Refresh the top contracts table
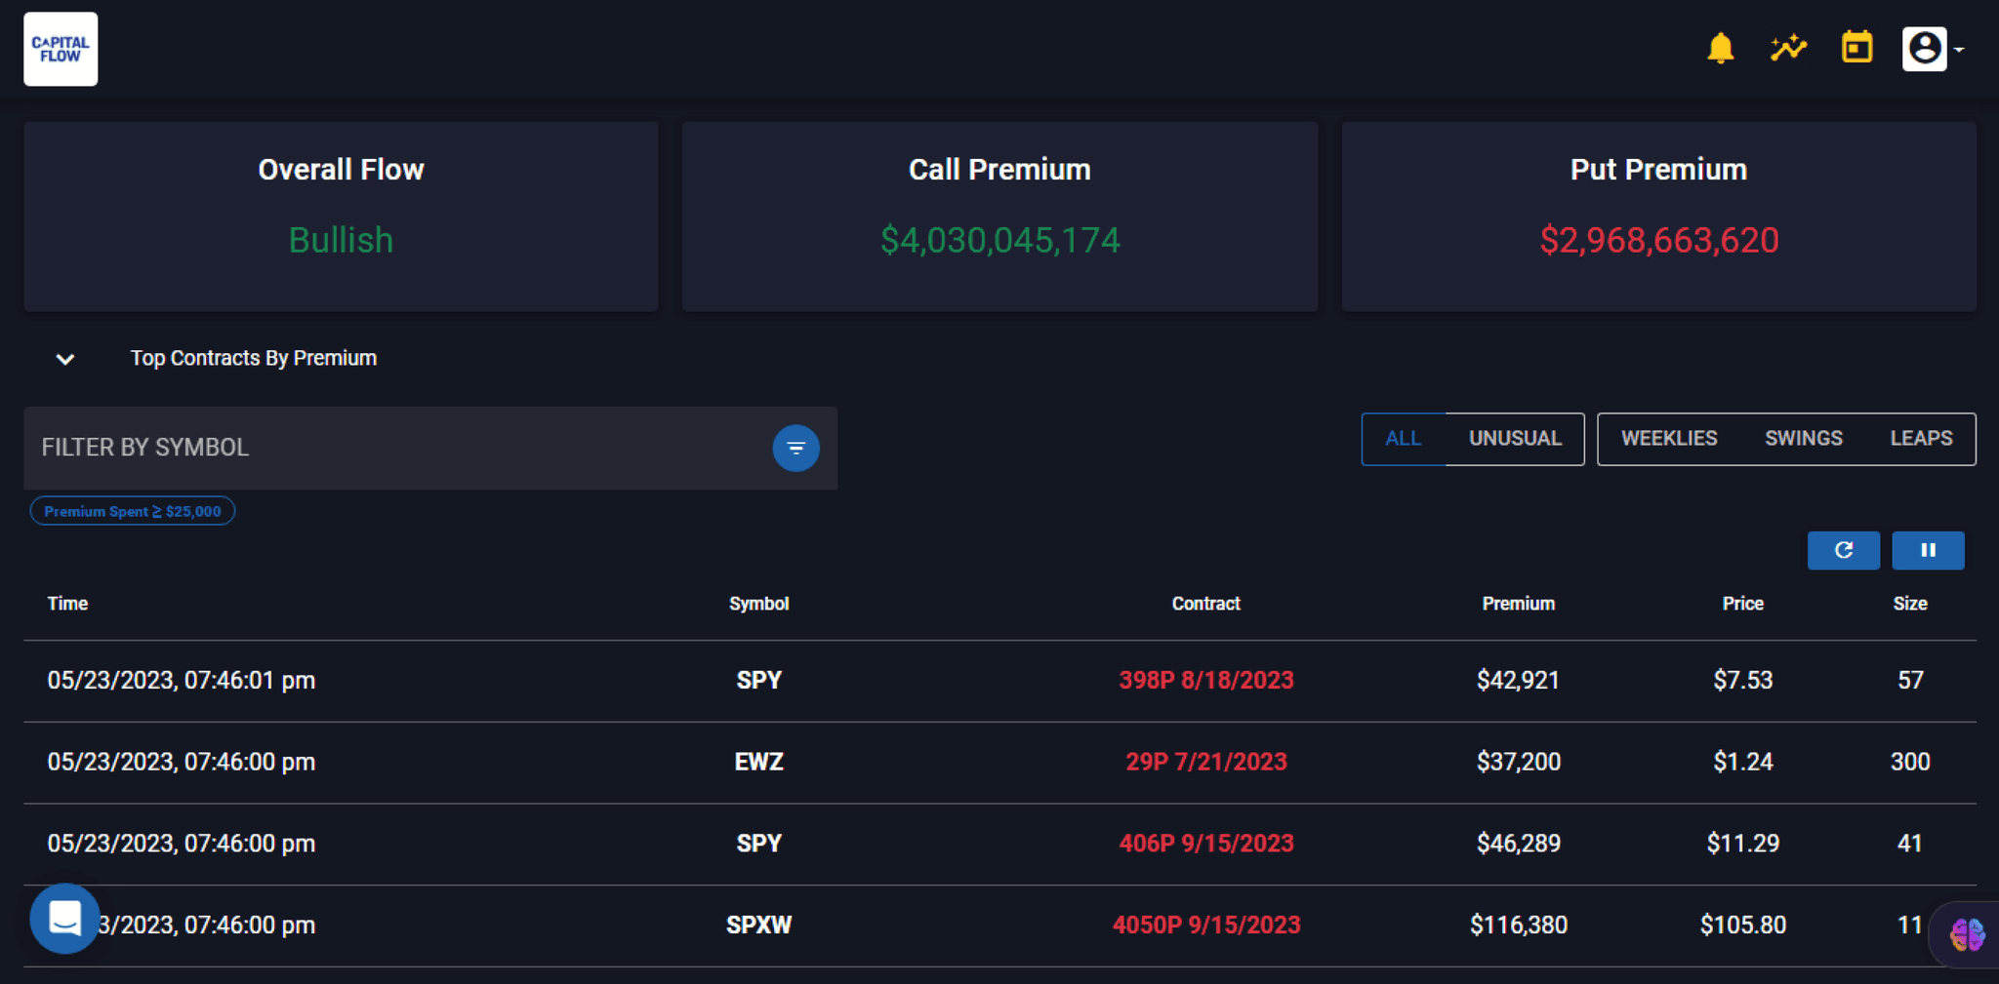Image resolution: width=1999 pixels, height=984 pixels. pyautogui.click(x=1843, y=550)
